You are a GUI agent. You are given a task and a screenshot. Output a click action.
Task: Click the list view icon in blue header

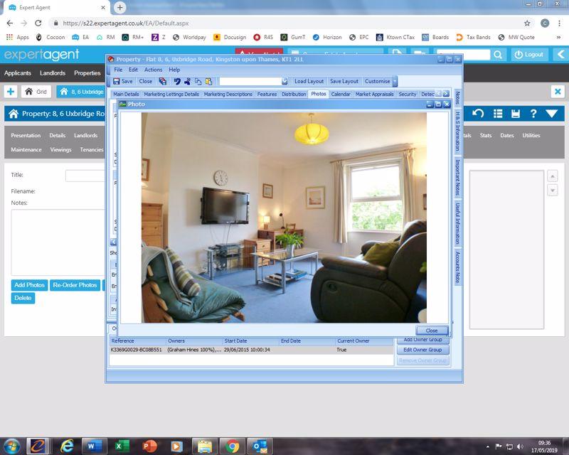(498, 114)
